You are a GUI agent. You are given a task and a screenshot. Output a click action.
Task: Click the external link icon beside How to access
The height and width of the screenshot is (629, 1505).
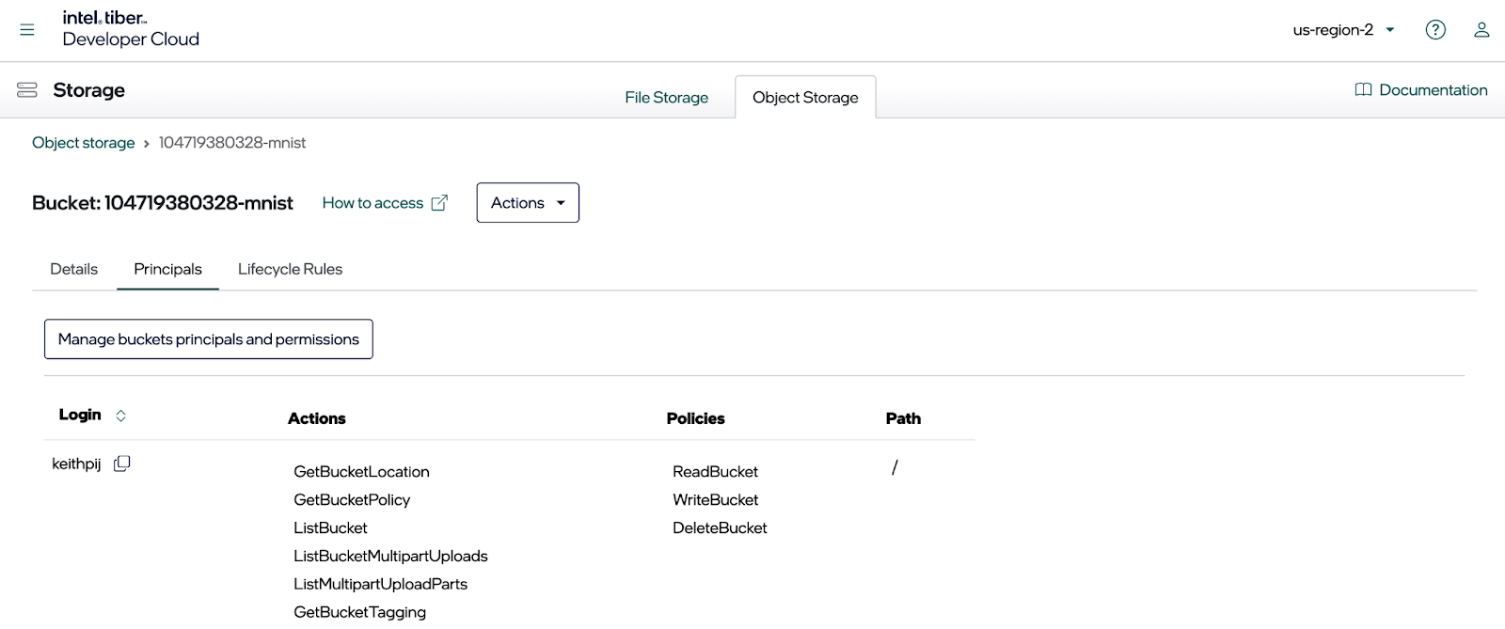coord(439,203)
